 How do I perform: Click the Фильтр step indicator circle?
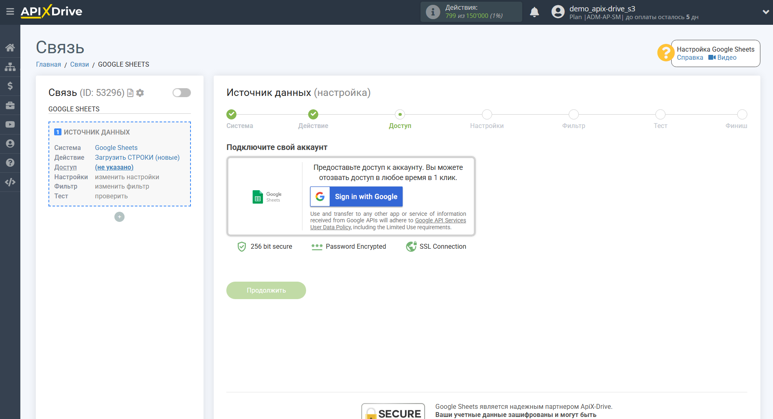click(574, 114)
